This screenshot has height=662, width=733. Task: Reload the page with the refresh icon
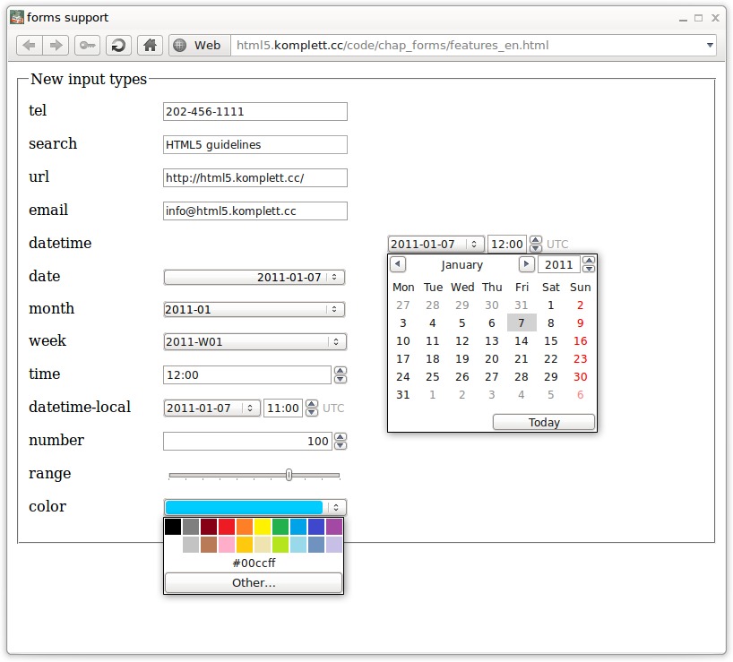(x=118, y=46)
